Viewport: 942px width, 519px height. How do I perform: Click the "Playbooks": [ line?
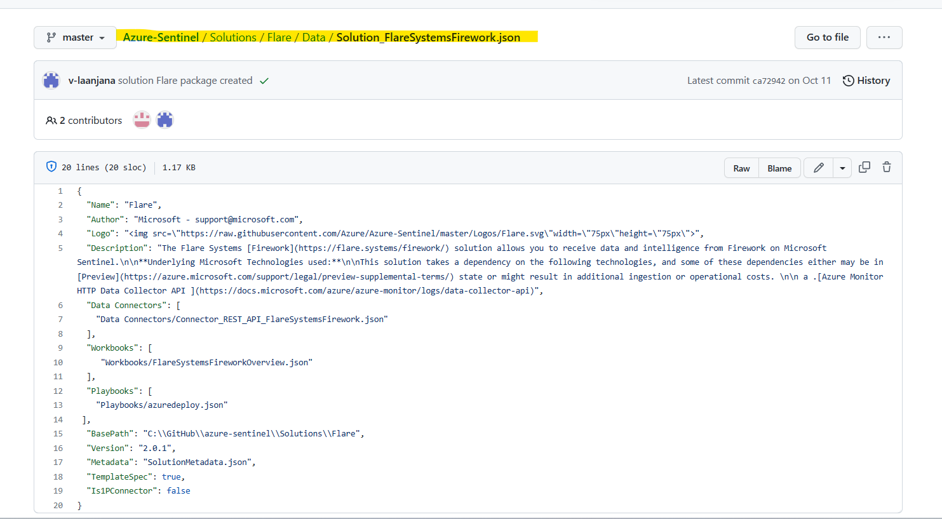point(119,391)
